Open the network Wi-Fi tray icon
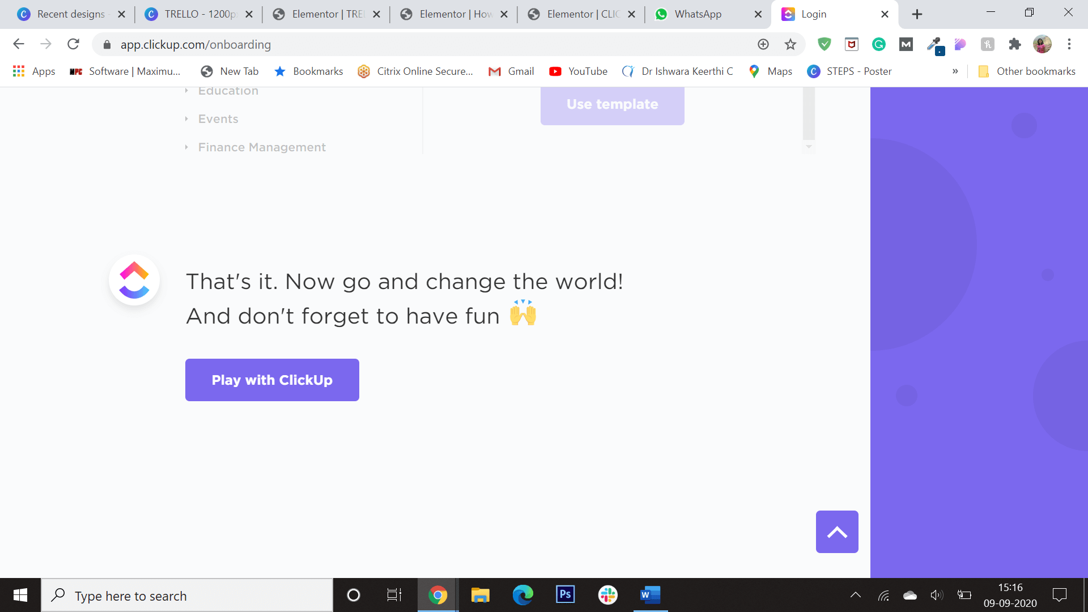This screenshot has height=612, width=1088. pos(884,595)
